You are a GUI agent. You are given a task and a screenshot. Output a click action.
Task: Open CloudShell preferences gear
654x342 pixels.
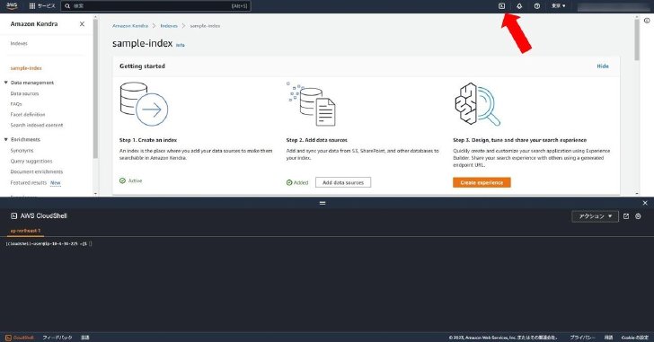(638, 216)
